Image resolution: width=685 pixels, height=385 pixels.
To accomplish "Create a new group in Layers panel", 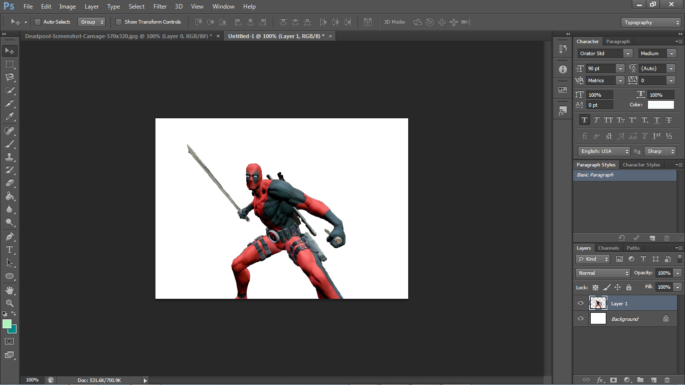I will 640,380.
